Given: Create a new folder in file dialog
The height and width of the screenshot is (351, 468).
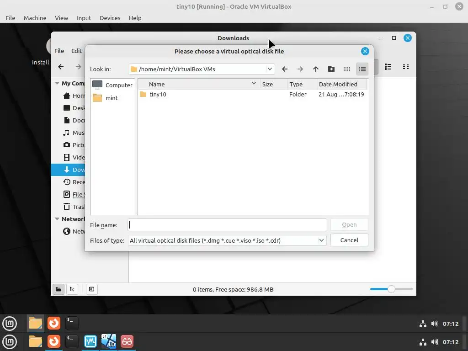Looking at the screenshot, I should click(x=331, y=69).
